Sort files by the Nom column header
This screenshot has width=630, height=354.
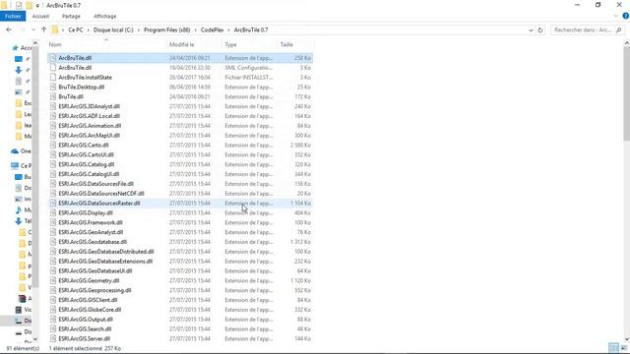click(55, 44)
